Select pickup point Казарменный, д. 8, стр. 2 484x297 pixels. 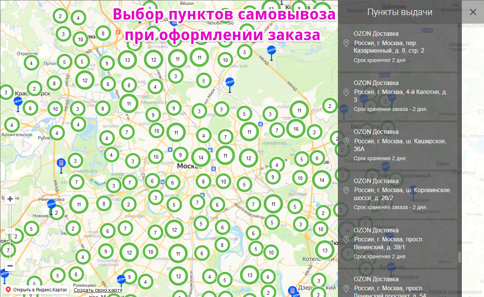tap(398, 47)
